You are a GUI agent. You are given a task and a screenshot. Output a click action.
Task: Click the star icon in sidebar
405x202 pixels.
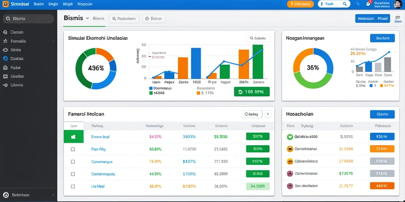coord(5,41)
